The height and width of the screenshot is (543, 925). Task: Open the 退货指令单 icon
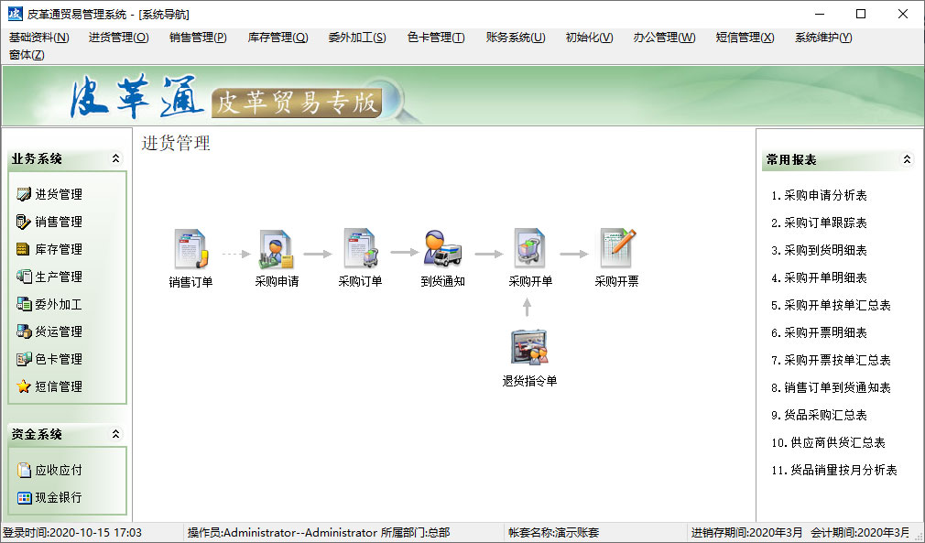(x=529, y=348)
